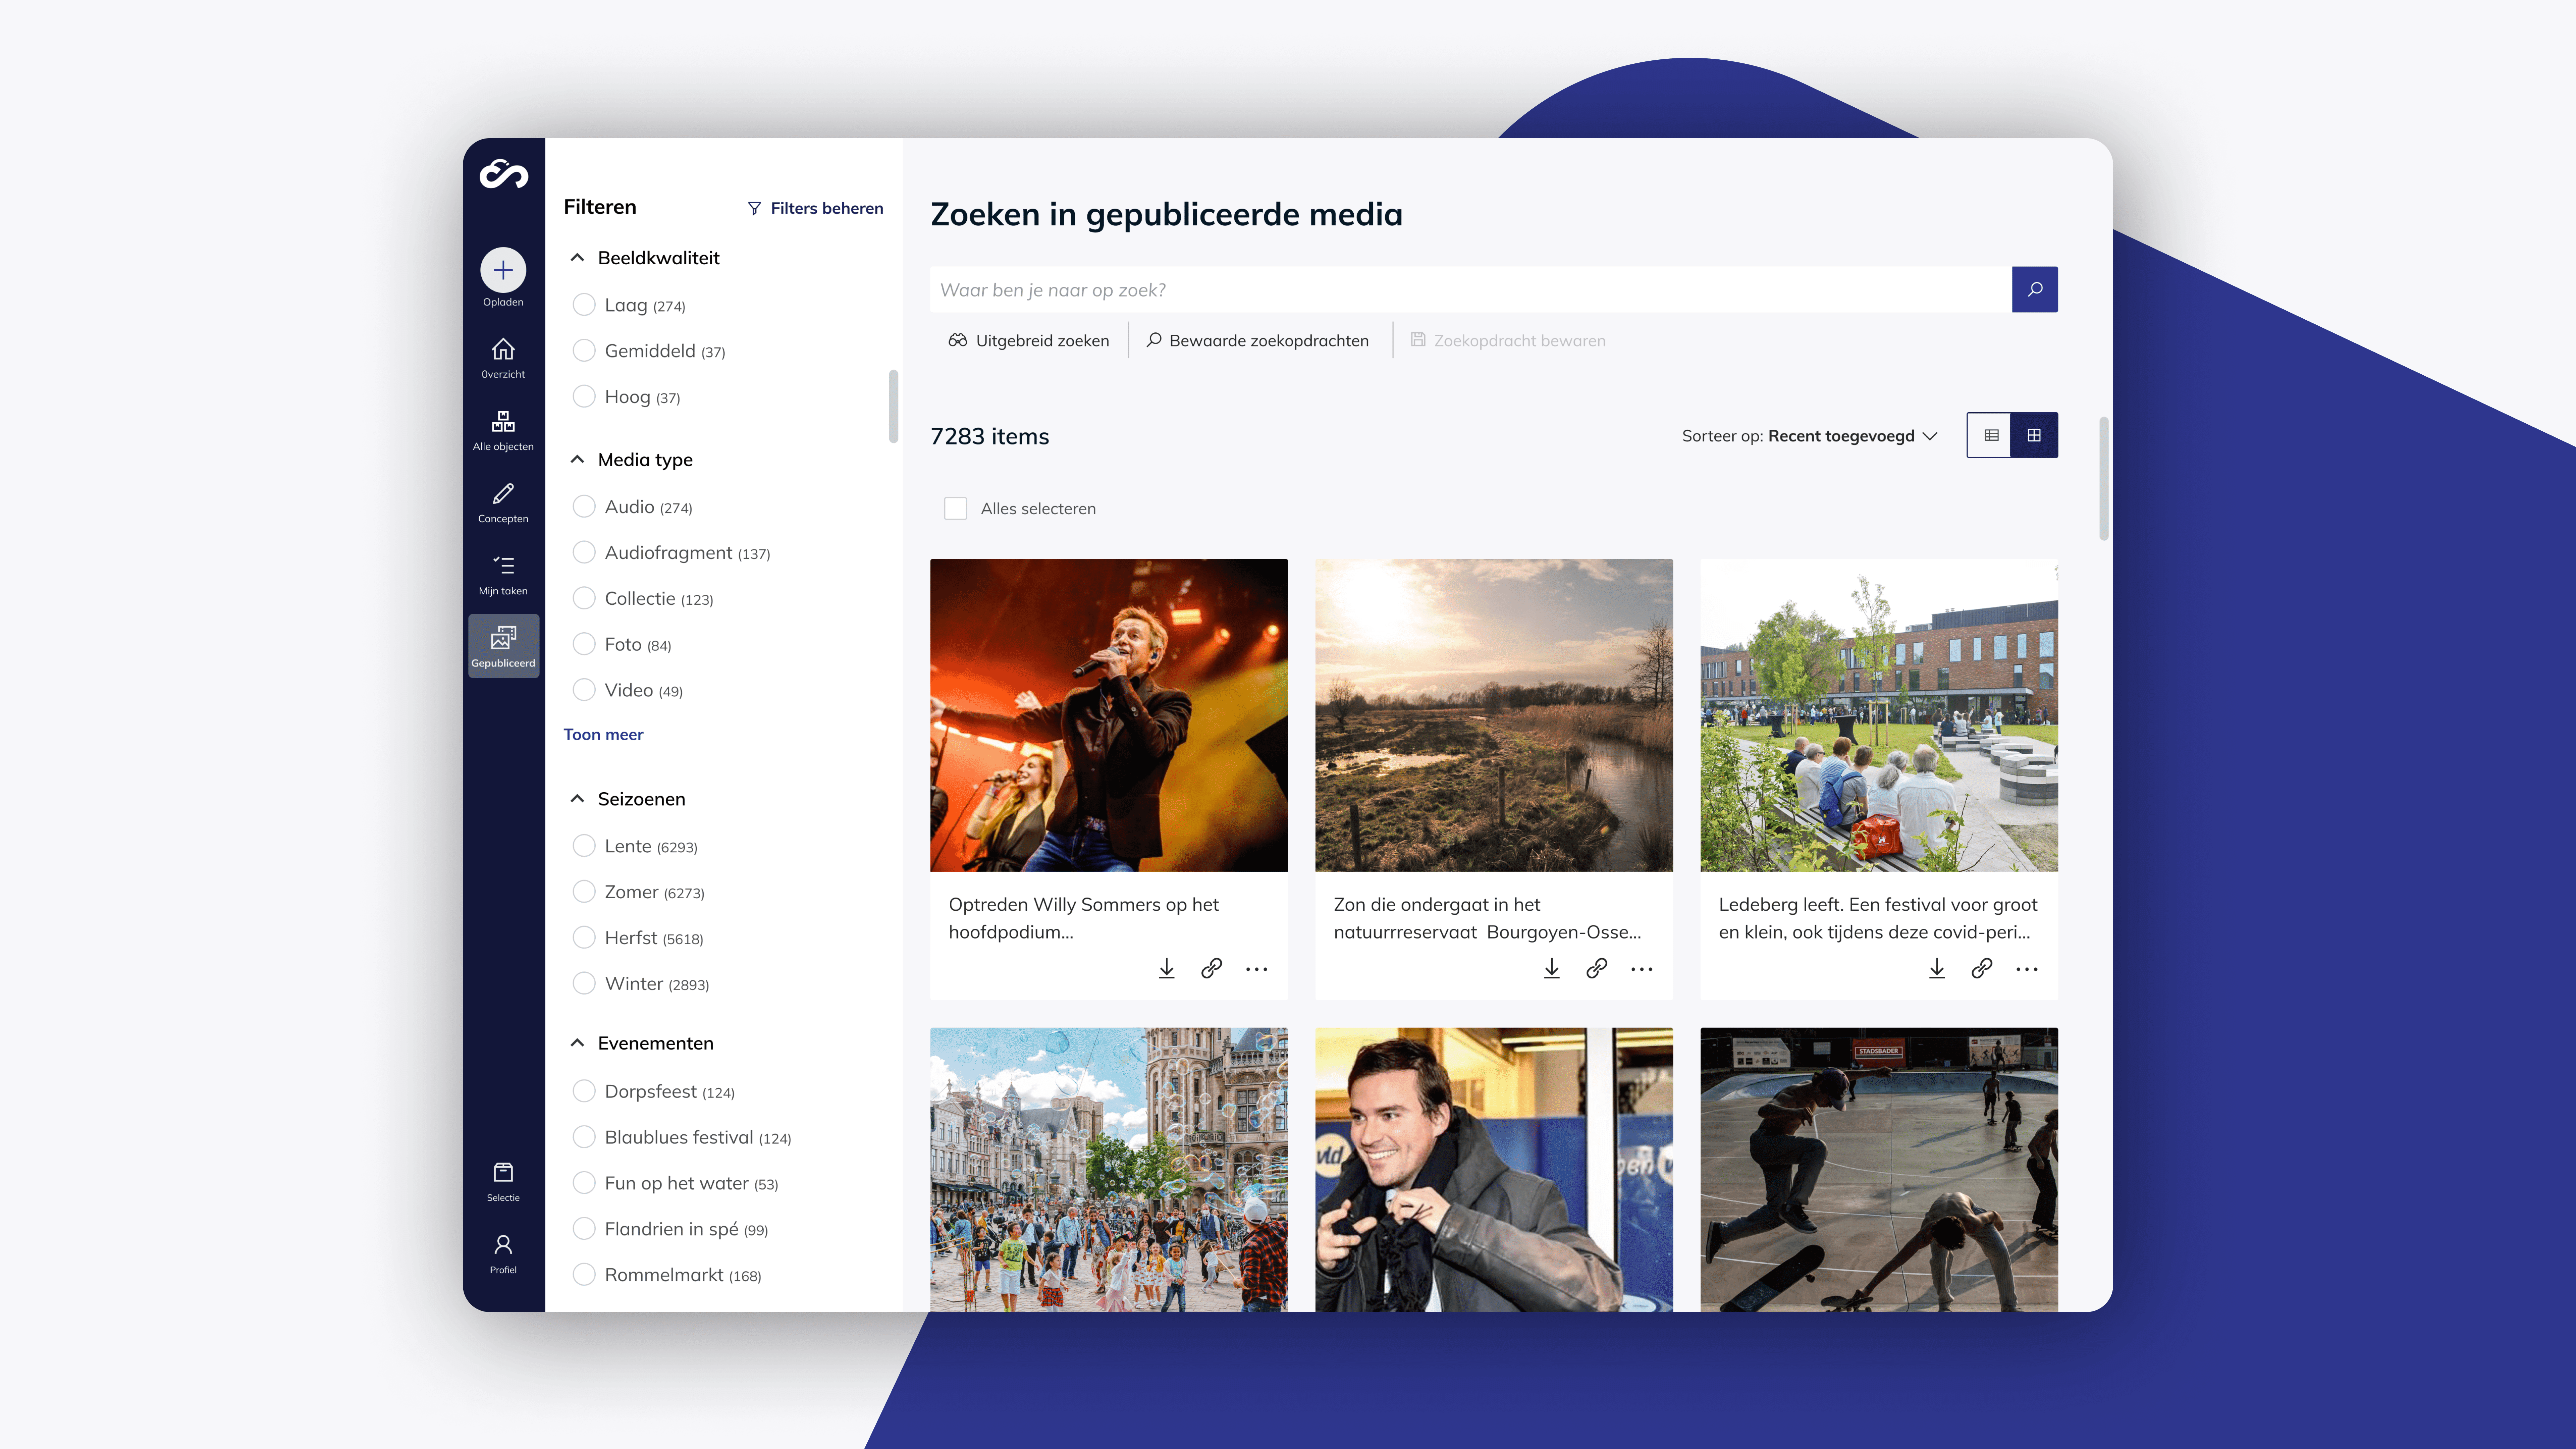Select the Laag quality filter
The image size is (2576, 1449).
pos(584,305)
